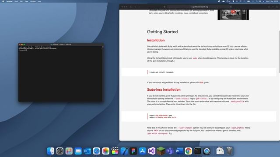The height and width of the screenshot is (157, 280).
Task: Click the Password prompt in Terminal
Action: point(22,50)
